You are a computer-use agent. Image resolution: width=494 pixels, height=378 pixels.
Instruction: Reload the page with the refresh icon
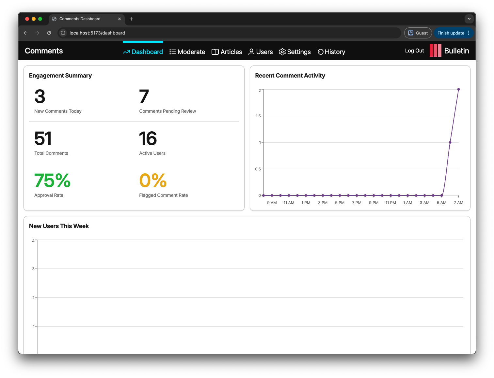(x=49, y=33)
